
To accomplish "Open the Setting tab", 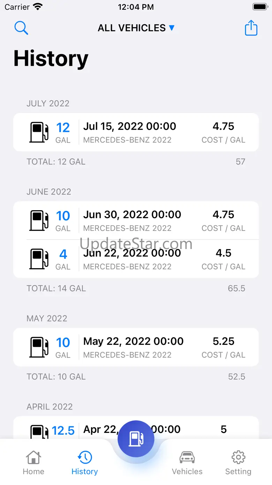I will tap(238, 463).
